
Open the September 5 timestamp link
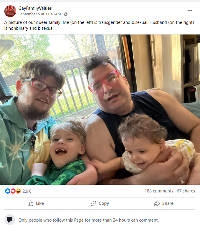39,14
